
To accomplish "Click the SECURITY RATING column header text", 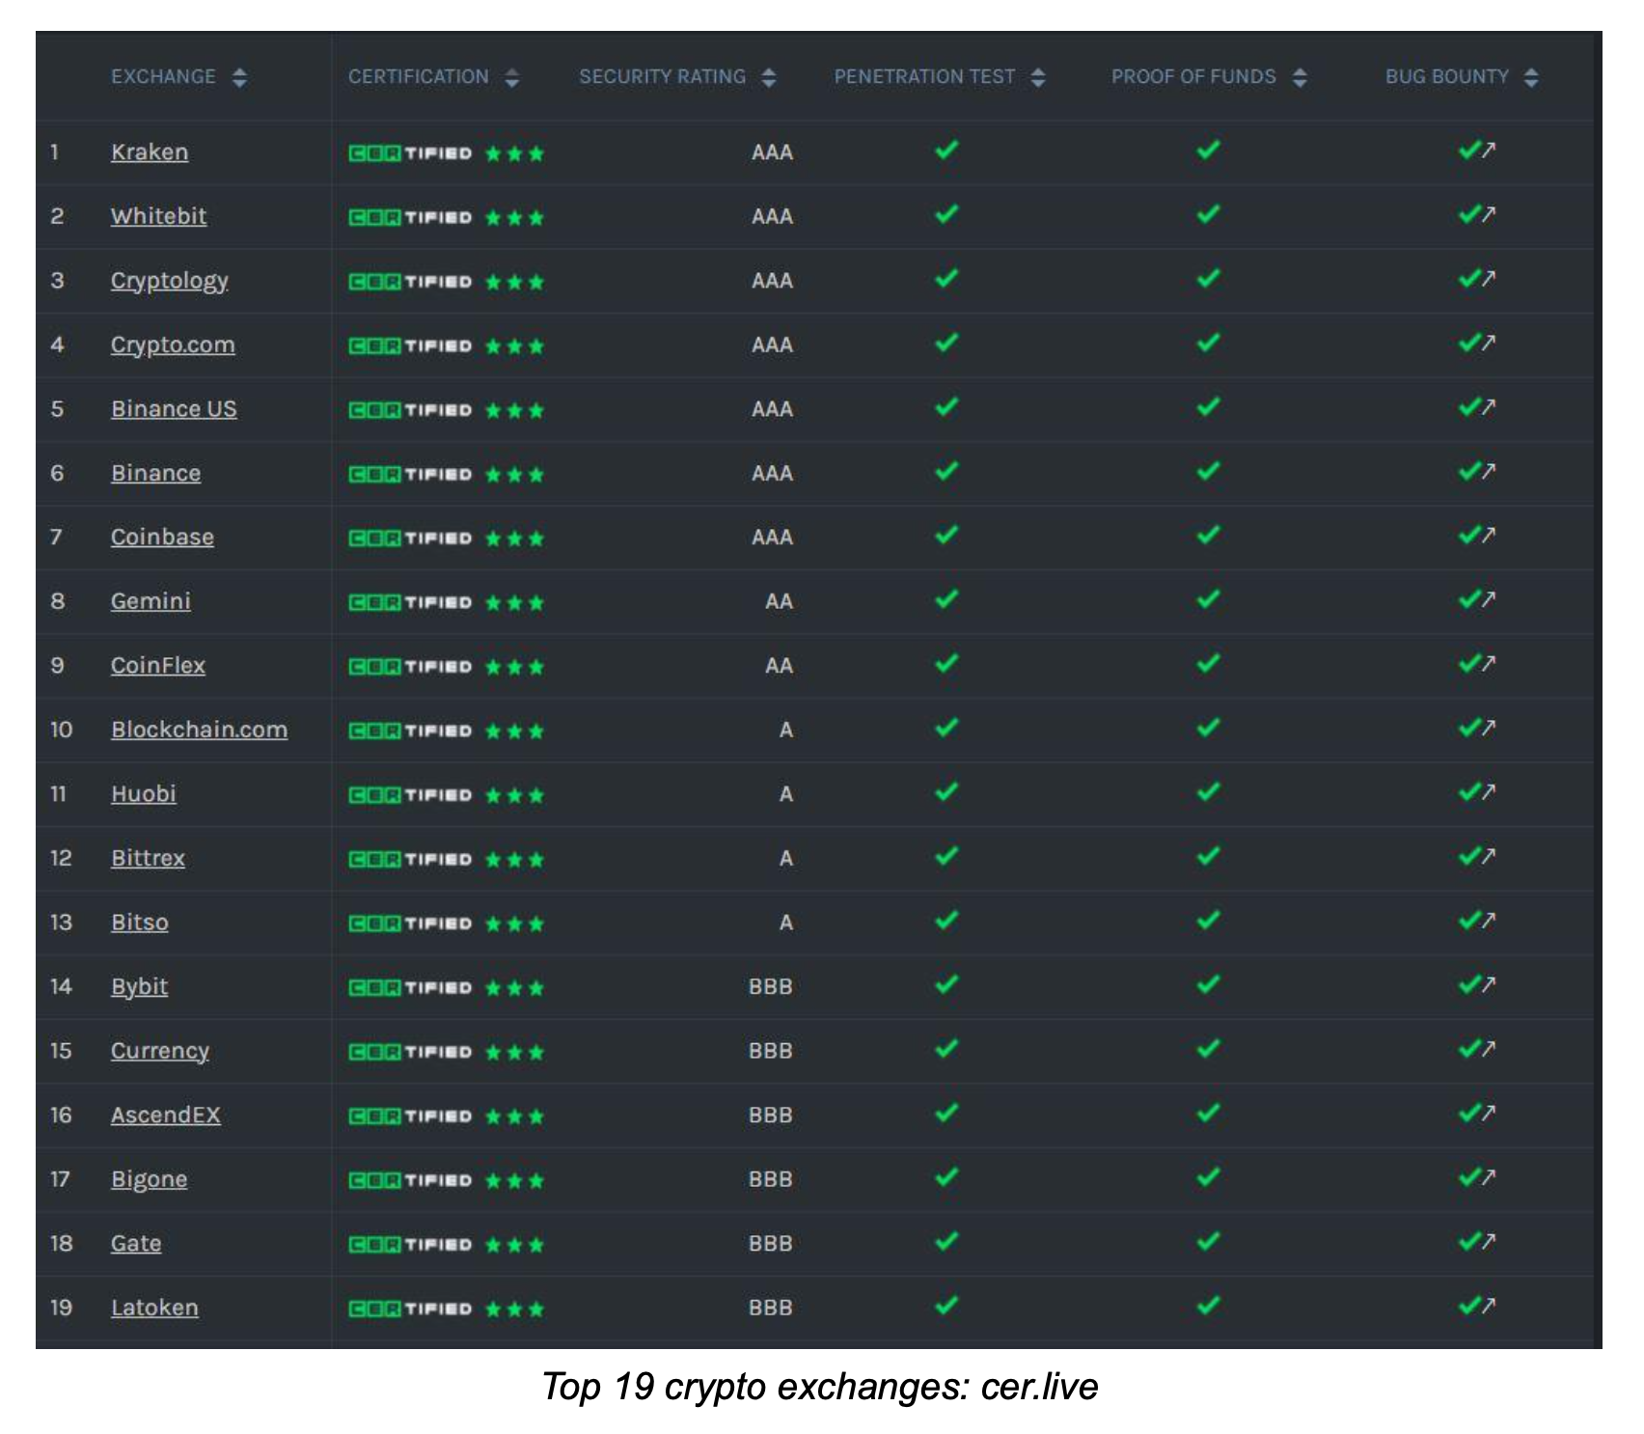I will tap(662, 77).
